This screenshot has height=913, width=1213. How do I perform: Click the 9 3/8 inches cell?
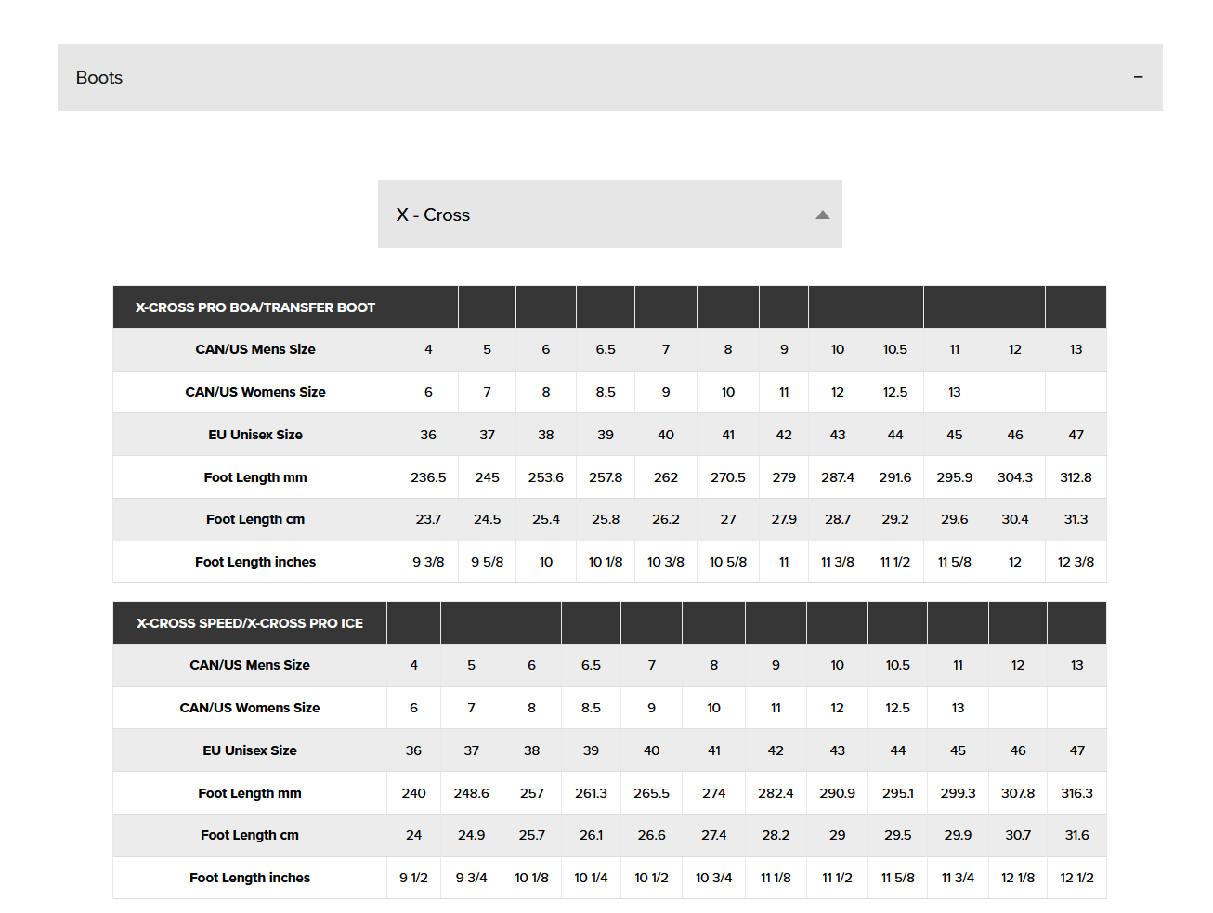tap(428, 562)
